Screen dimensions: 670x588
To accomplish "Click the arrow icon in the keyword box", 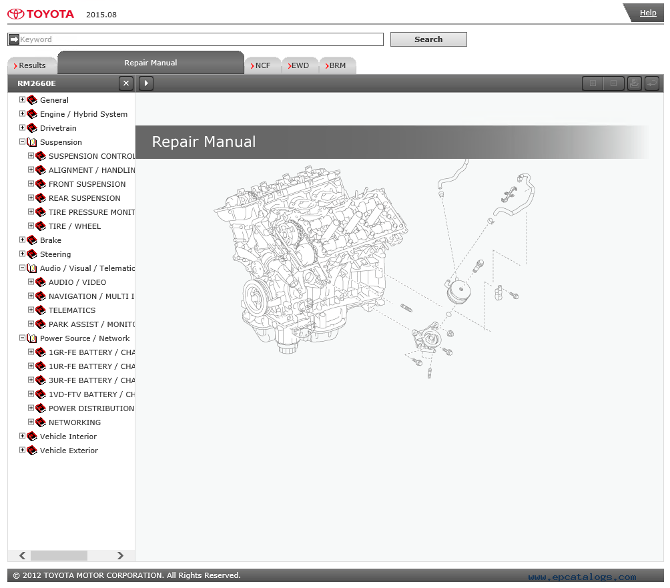I will click(14, 39).
